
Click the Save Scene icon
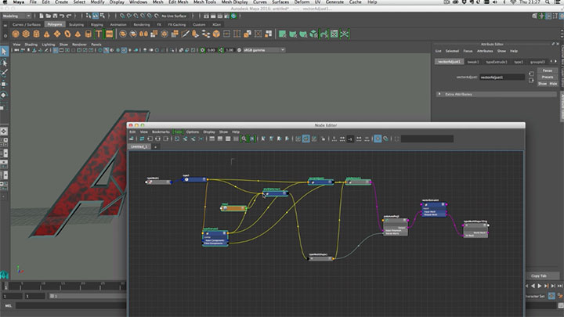55,16
